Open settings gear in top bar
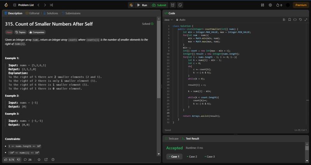 [x=270, y=5]
